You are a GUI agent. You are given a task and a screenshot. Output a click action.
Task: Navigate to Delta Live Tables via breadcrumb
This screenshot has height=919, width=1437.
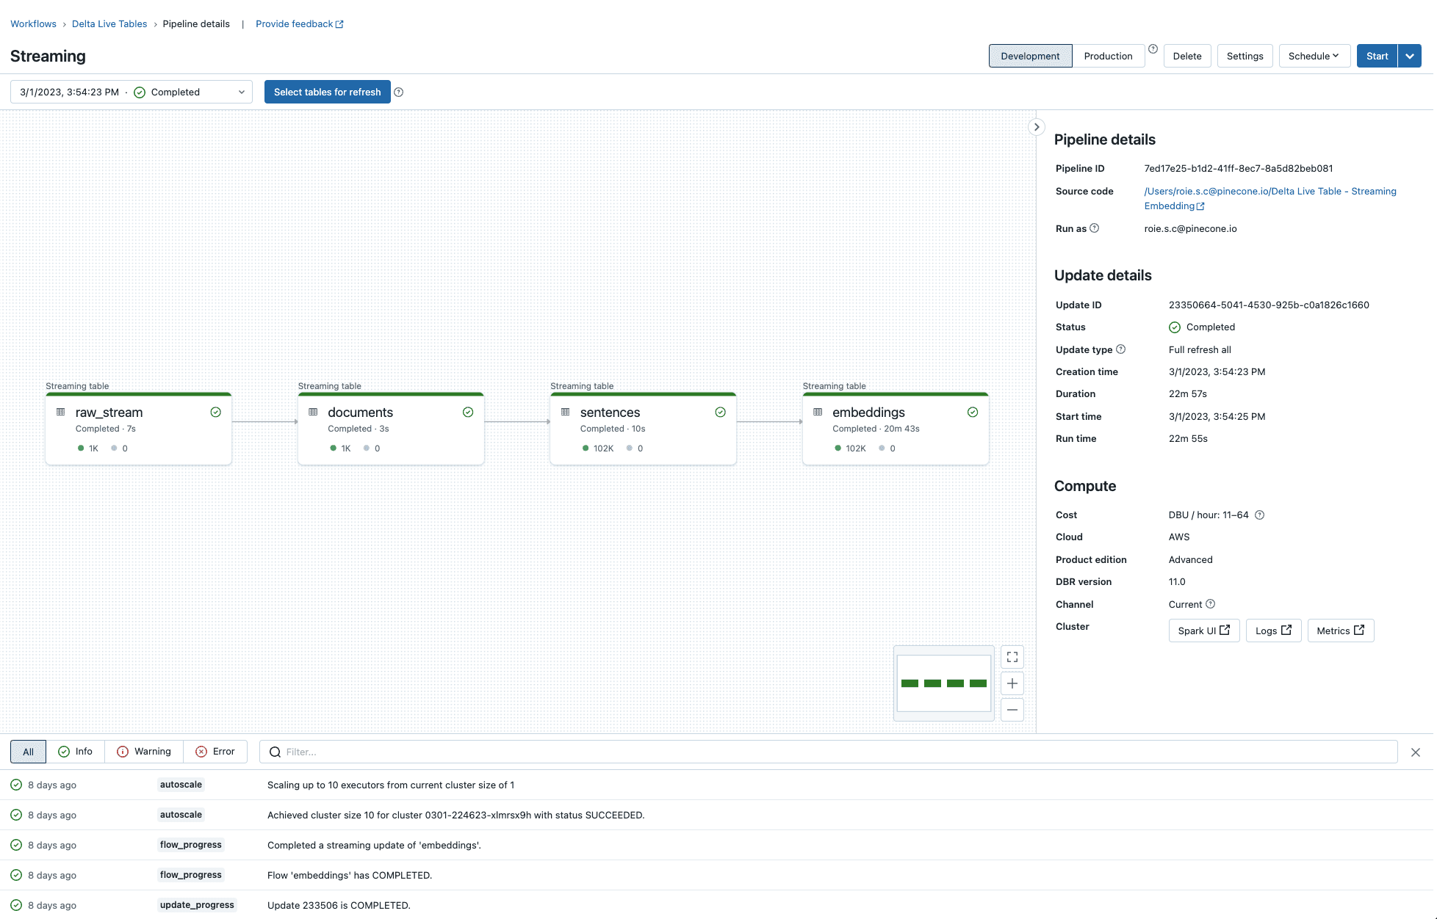109,23
